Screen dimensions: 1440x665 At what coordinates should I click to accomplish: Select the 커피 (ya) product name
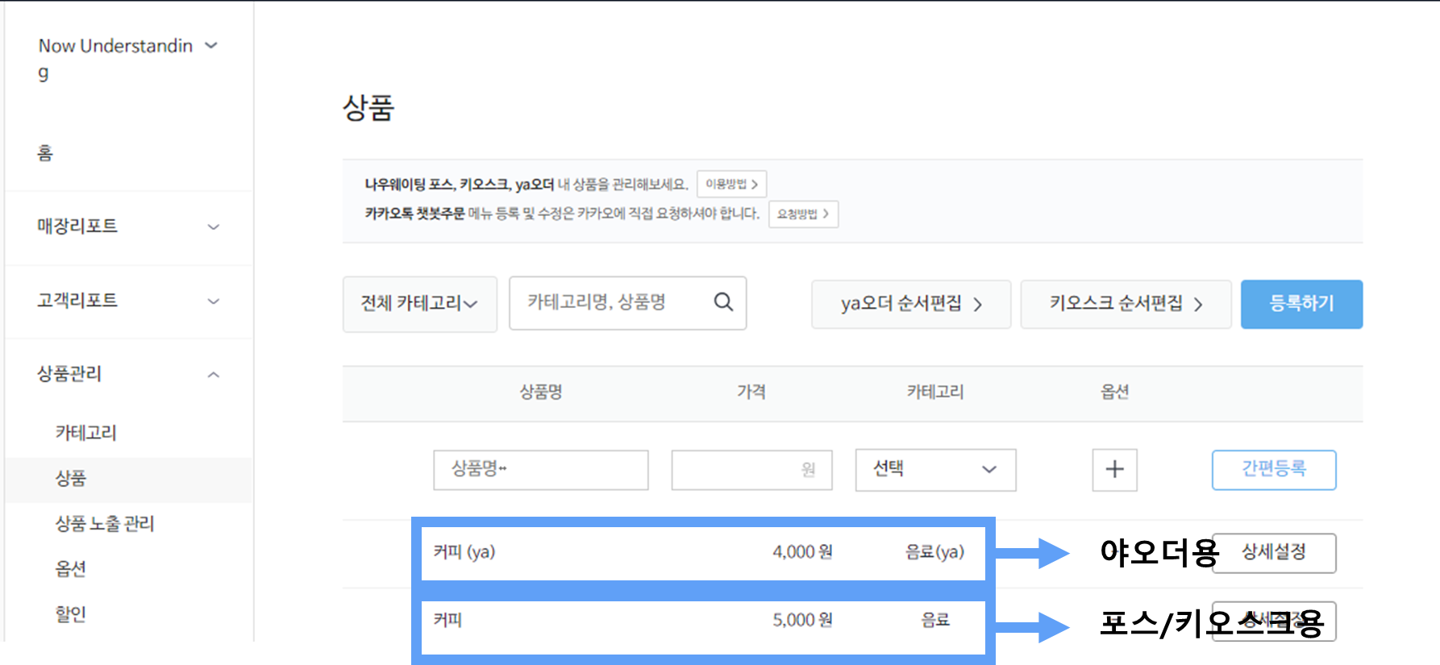[464, 552]
